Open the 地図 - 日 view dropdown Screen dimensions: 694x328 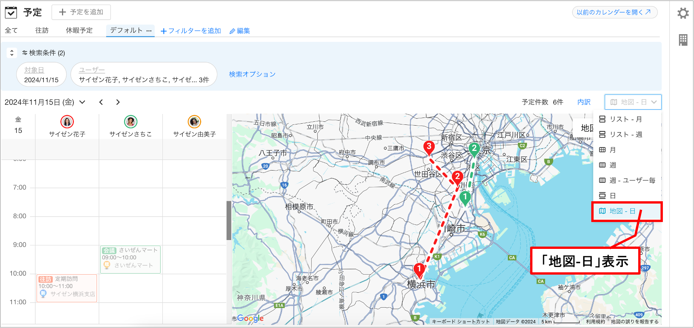pos(633,102)
